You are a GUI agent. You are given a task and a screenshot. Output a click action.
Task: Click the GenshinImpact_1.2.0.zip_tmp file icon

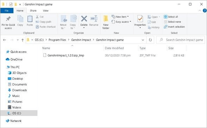[45, 55]
